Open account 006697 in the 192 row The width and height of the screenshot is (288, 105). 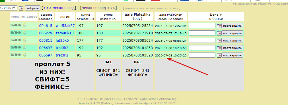point(46,48)
